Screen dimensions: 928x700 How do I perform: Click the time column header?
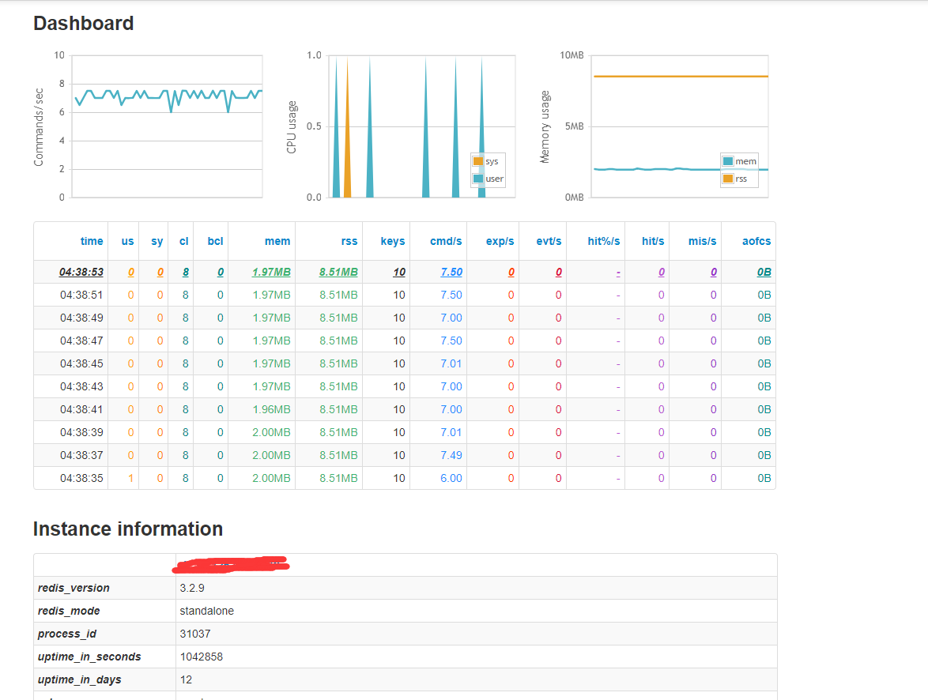point(92,242)
